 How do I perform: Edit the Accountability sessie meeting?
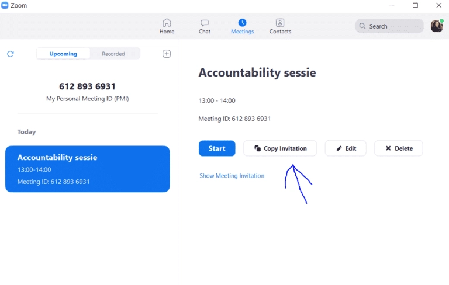346,148
